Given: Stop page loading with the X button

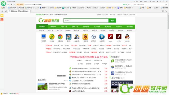Looking at the screenshot, I should click(11, 5).
